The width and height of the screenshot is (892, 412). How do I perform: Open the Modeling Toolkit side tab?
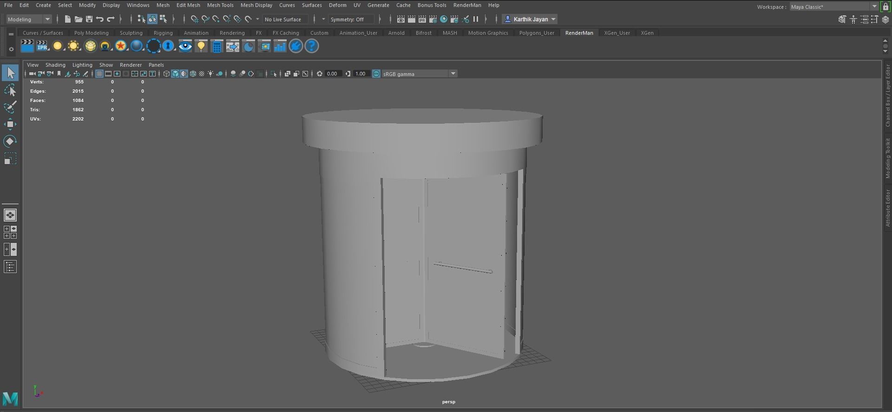coord(887,158)
